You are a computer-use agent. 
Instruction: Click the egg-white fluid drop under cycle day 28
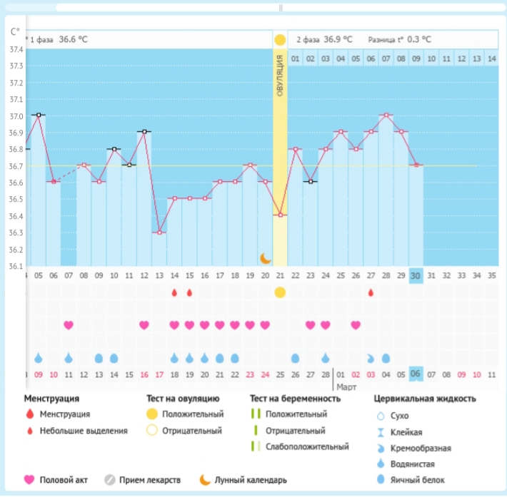coord(386,357)
